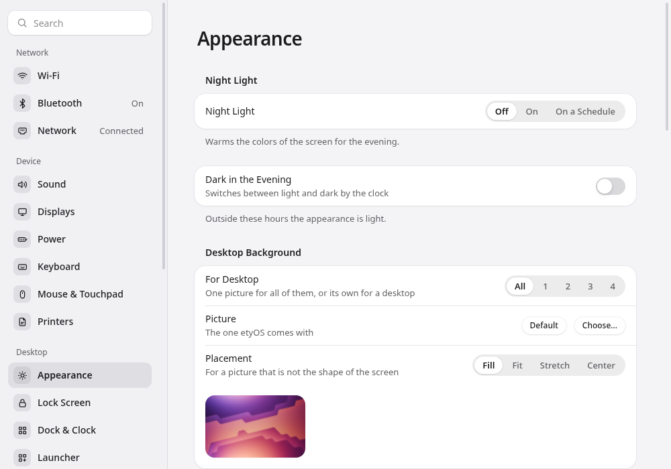Open the Sound settings page

pyautogui.click(x=80, y=184)
